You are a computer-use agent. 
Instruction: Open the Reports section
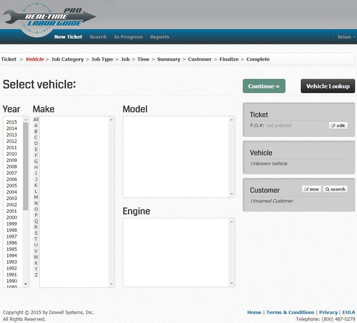point(160,37)
